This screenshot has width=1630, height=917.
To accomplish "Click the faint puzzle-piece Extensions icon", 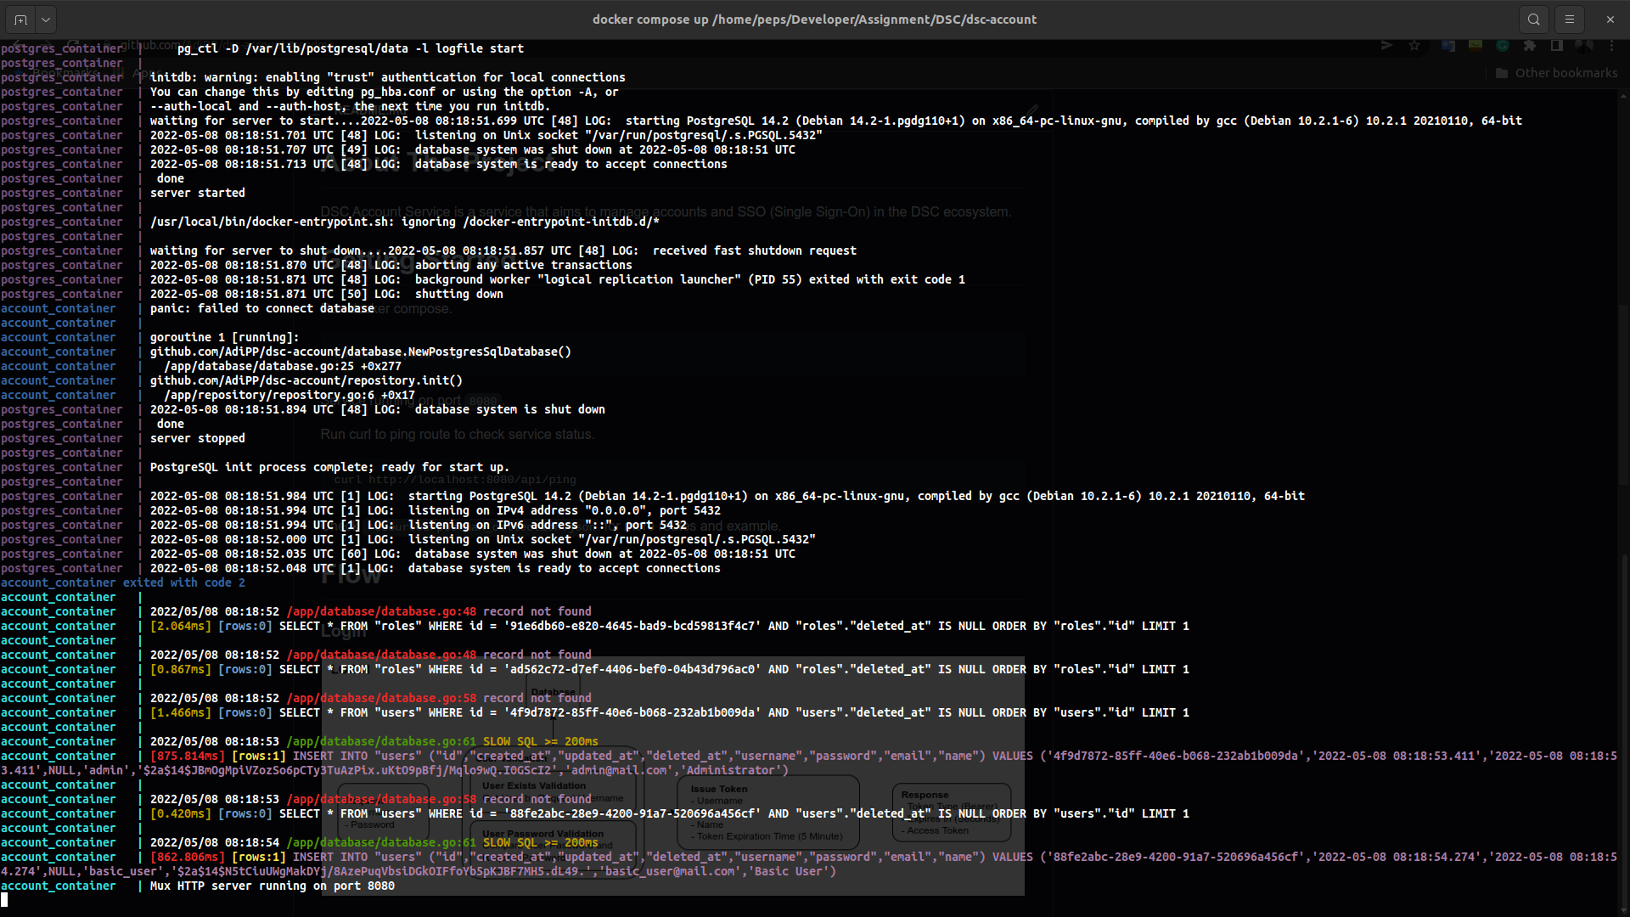I will point(1530,46).
